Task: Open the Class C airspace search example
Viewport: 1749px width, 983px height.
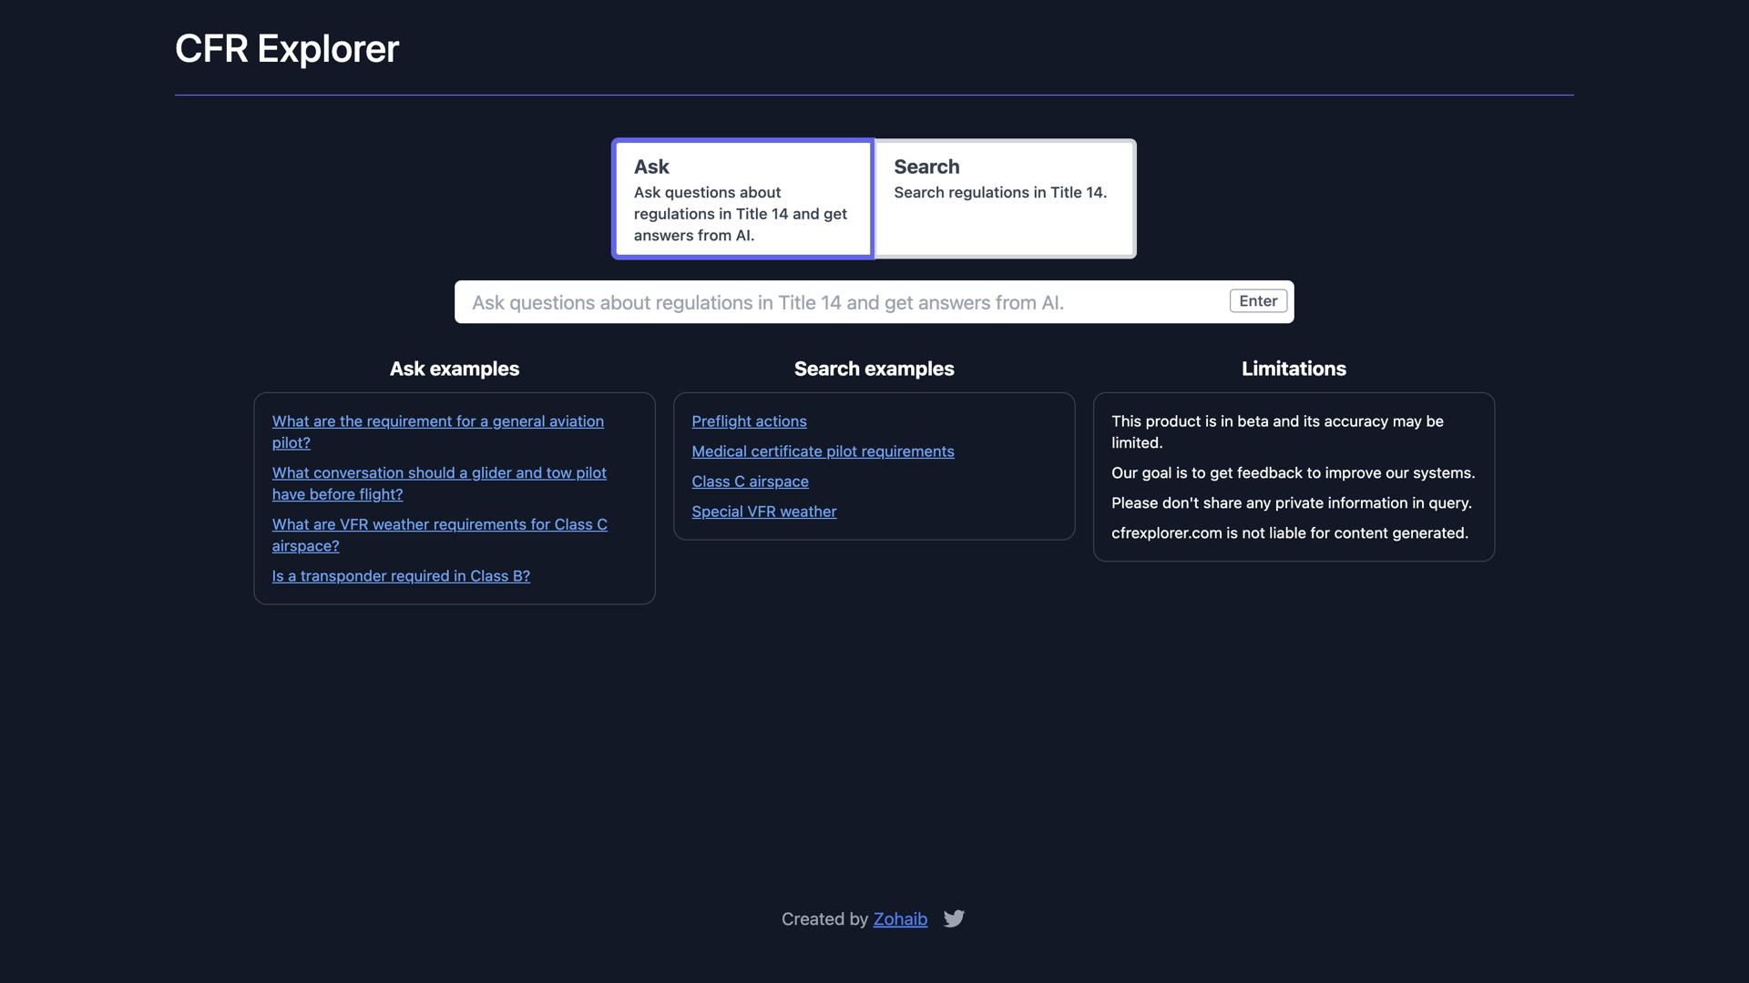Action: coord(750,481)
